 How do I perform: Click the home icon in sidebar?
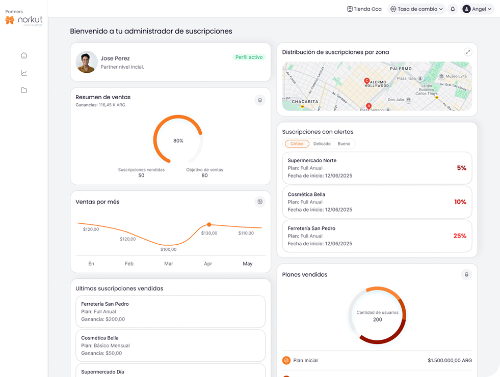(x=23, y=55)
